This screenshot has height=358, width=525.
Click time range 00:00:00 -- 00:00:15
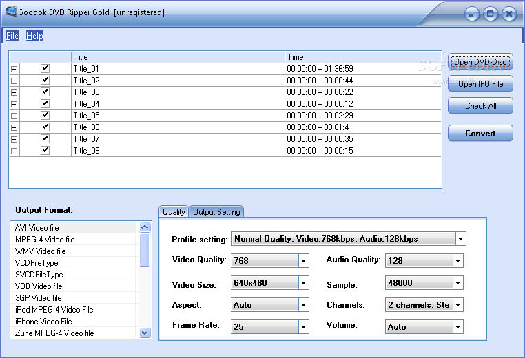click(x=320, y=151)
